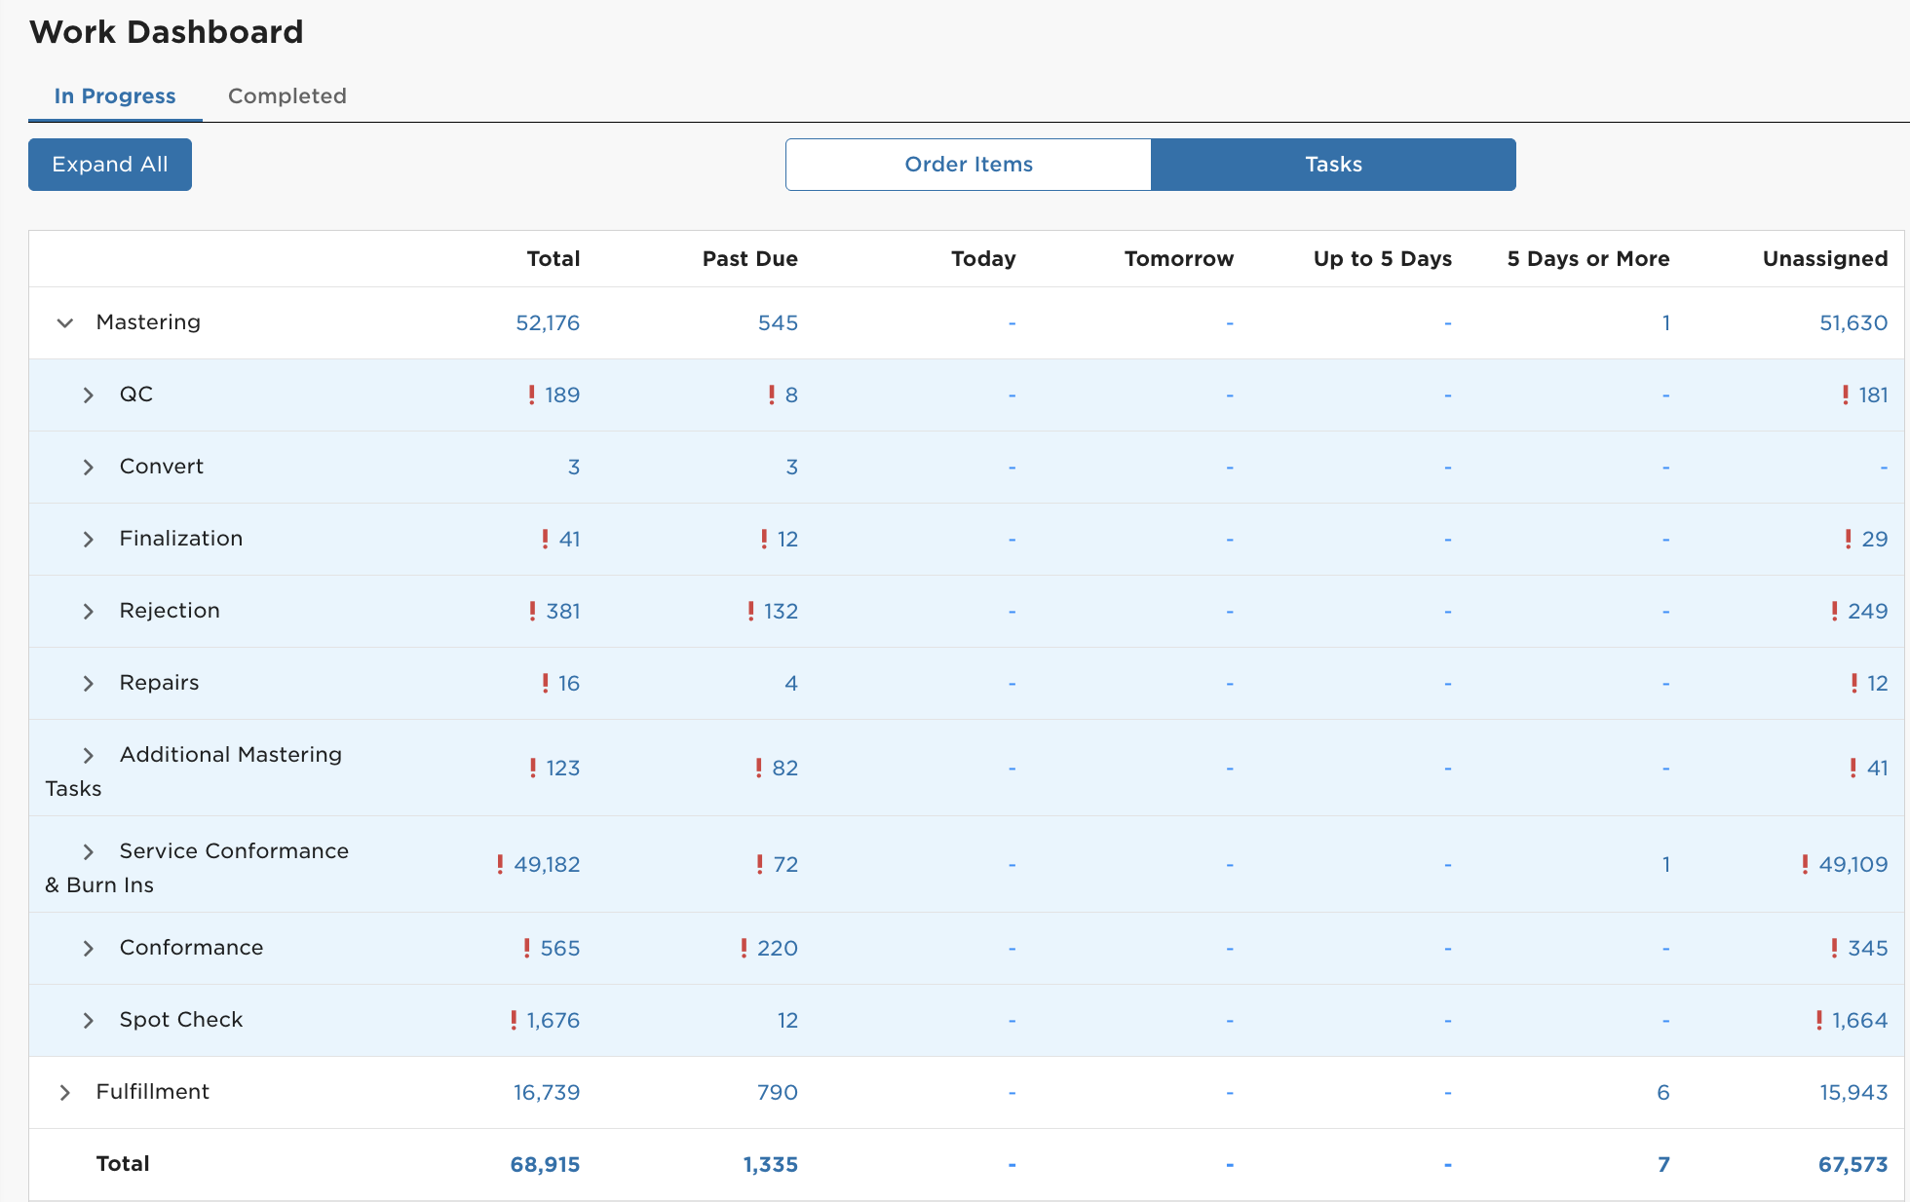1910x1202 pixels.
Task: Open Convert total count 3
Action: point(574,467)
